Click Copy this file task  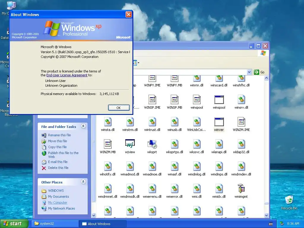[x=57, y=147]
